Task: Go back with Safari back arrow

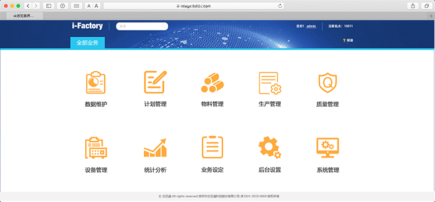Action: tap(28, 6)
